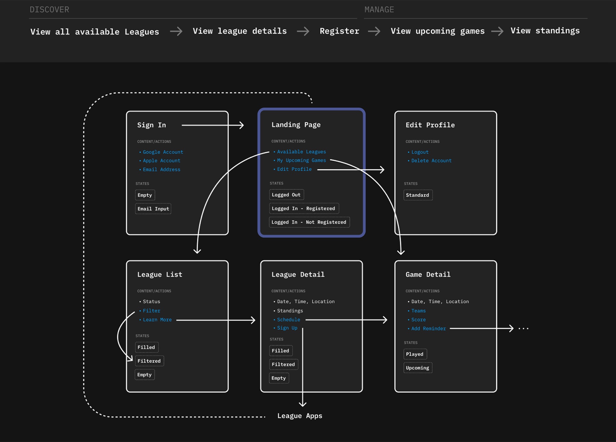Click the 'DISCOVER' section heading
The width and height of the screenshot is (616, 442).
(x=49, y=10)
